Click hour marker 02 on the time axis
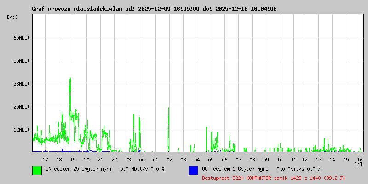Viewport: 368px width, 184px height. pyautogui.click(x=169, y=159)
